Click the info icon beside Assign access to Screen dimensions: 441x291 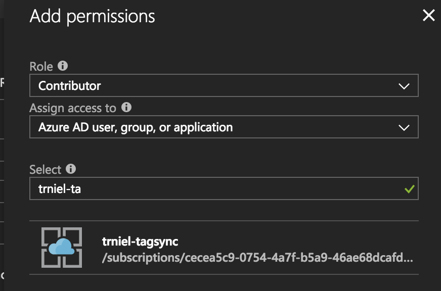tap(126, 108)
